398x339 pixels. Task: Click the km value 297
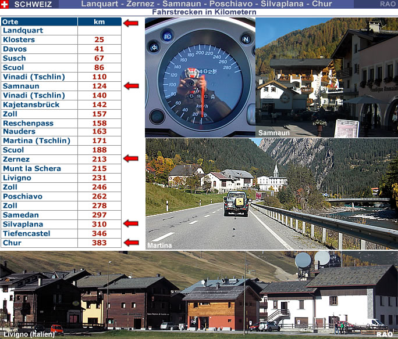click(x=99, y=215)
